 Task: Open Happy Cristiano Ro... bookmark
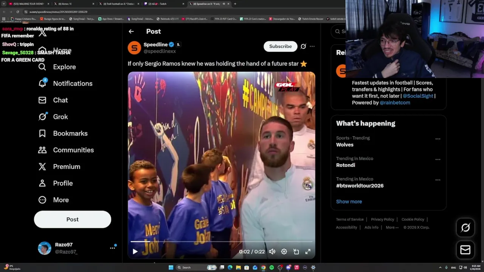[23, 19]
